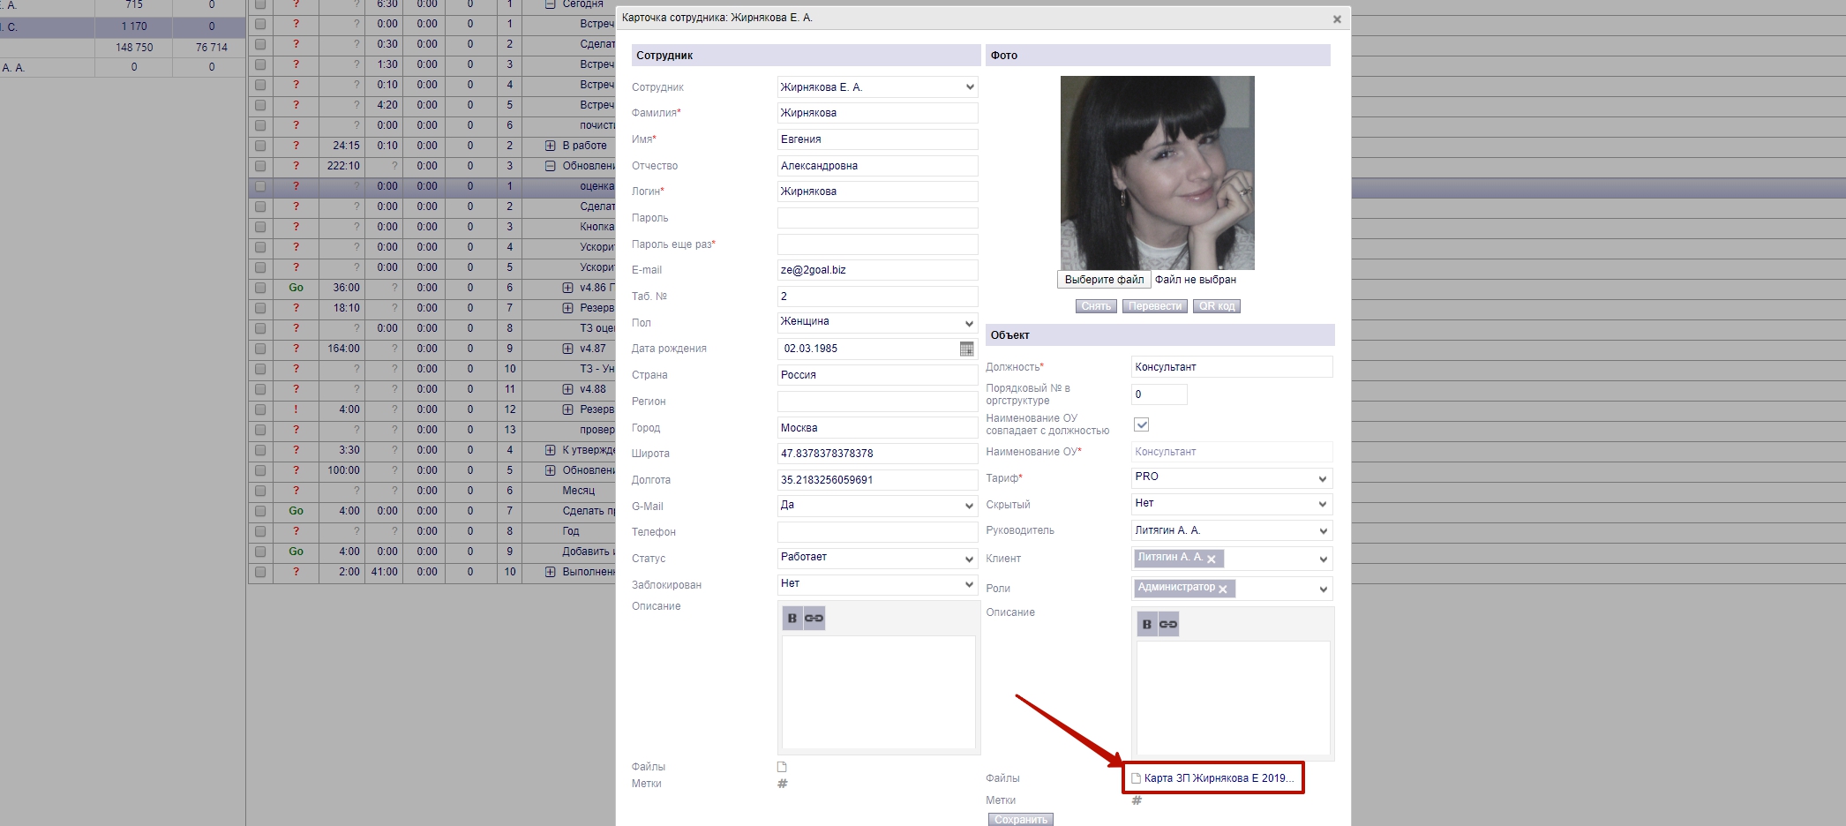1846x826 pixels.
Task: Click the 'Порядковый № в оргструктуре' field
Action: tap(1159, 394)
